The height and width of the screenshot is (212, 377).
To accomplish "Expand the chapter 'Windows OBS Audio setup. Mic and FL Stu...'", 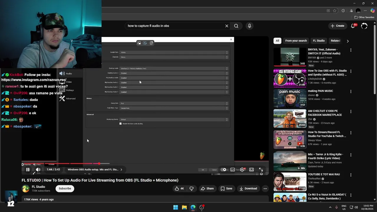I will pos(95,170).
